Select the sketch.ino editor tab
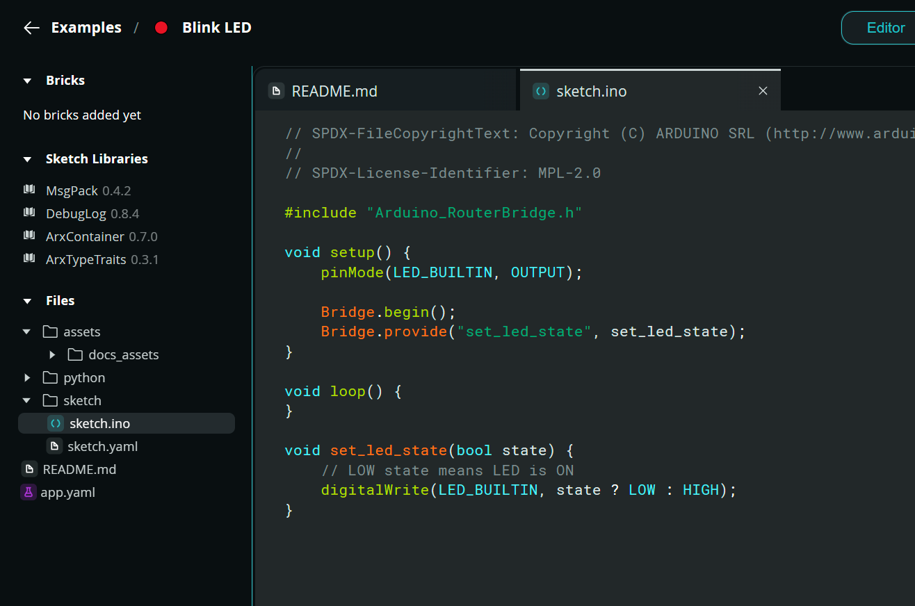 (x=650, y=90)
